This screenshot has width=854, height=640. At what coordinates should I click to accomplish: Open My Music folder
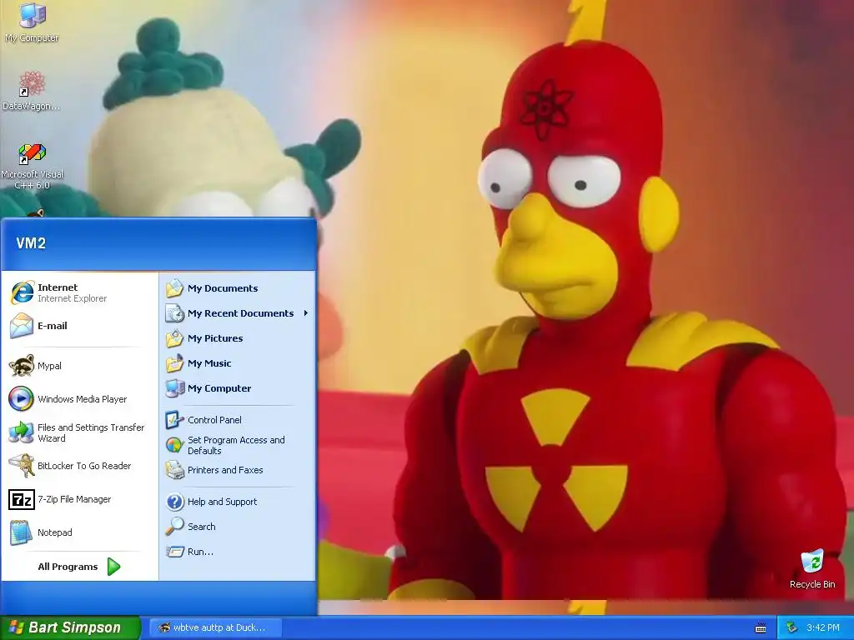click(238, 363)
